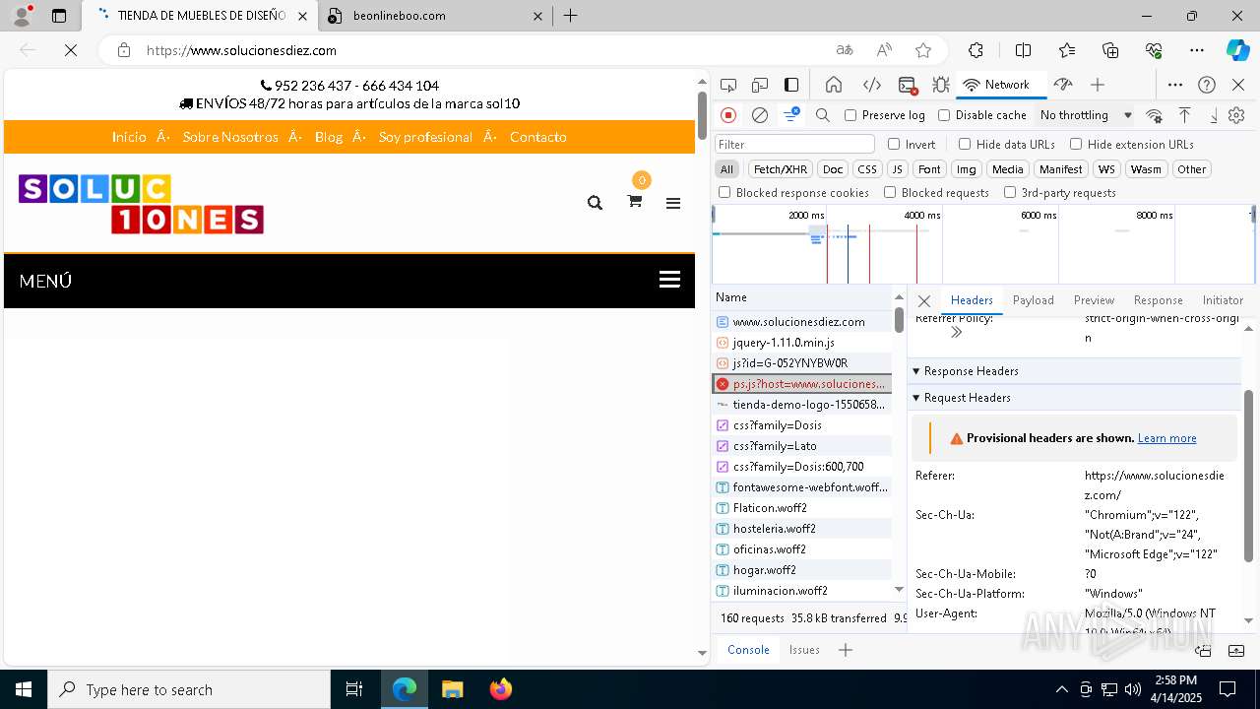The height and width of the screenshot is (709, 1260).
Task: Toggle Split screen in Edge toolbar
Action: click(1023, 50)
